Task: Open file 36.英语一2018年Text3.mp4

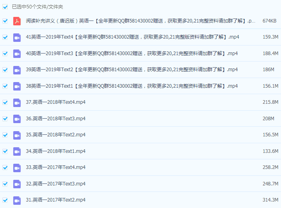Action: click(x=56, y=119)
